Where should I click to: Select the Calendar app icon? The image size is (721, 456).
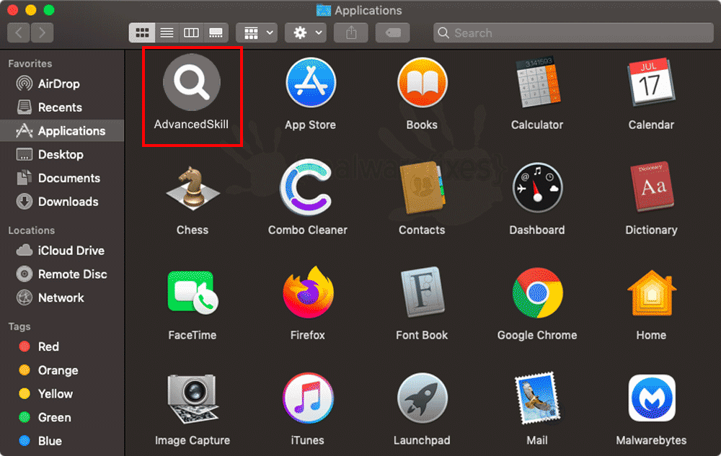650,83
